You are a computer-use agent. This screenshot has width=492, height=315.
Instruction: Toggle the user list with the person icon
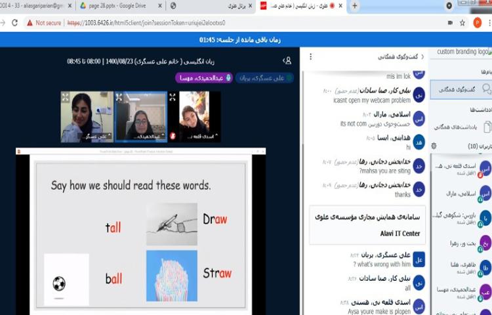tap(287, 61)
